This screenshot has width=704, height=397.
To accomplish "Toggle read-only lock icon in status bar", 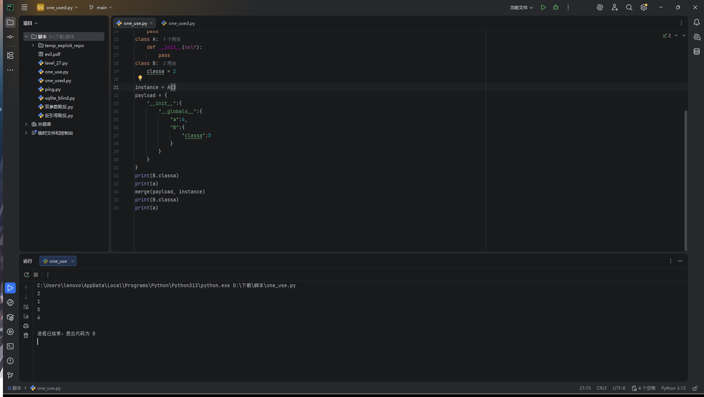I will 695,388.
